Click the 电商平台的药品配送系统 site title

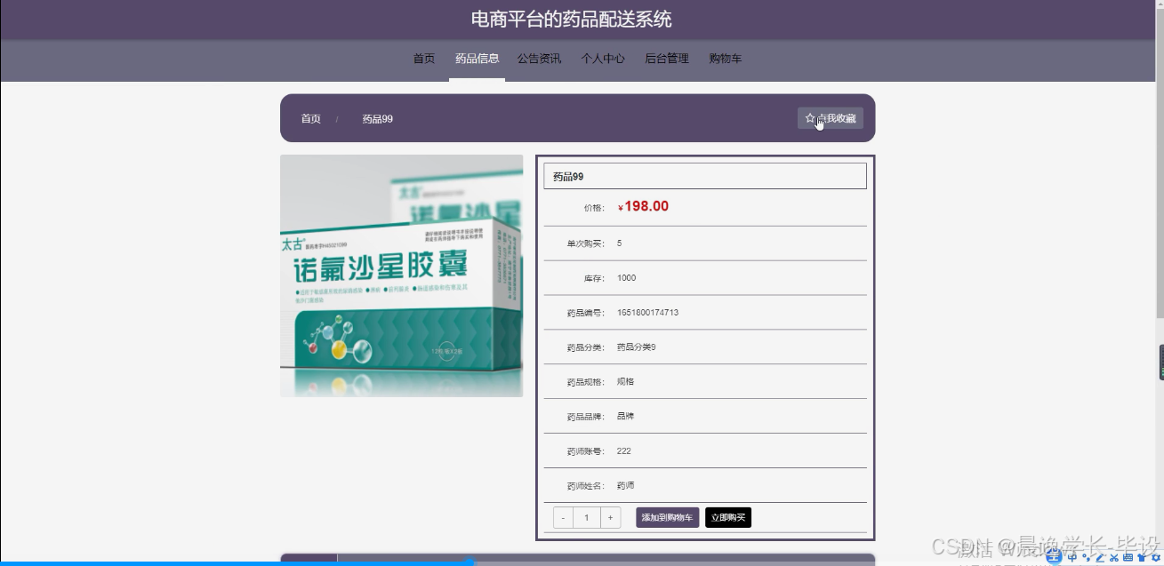click(x=571, y=19)
